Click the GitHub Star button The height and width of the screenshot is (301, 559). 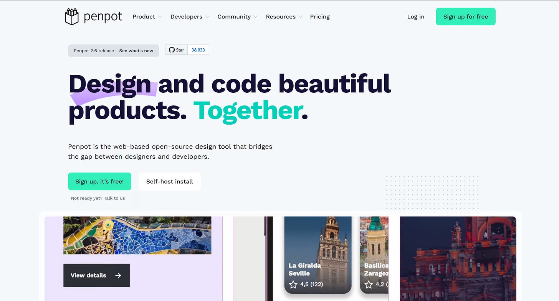177,50
